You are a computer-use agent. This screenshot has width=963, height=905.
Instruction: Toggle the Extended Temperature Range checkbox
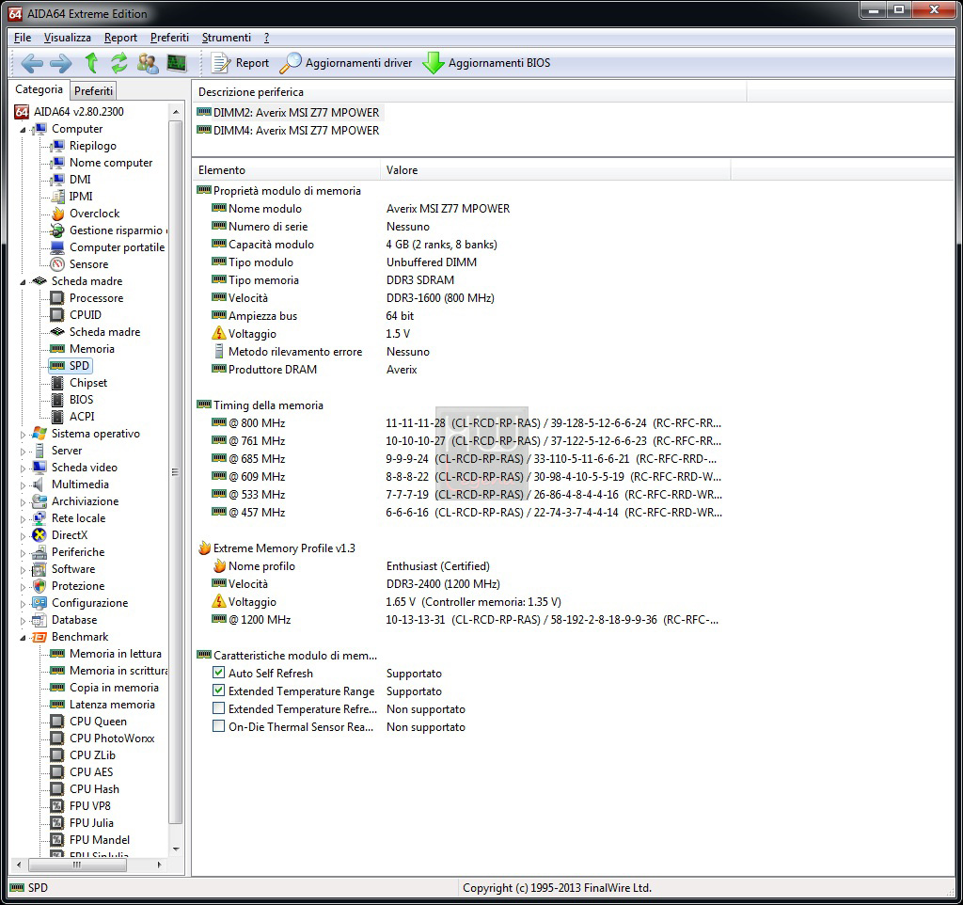218,691
